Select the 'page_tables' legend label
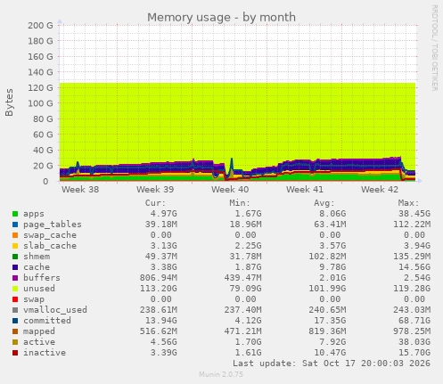The width and height of the screenshot is (443, 384). coord(53,225)
